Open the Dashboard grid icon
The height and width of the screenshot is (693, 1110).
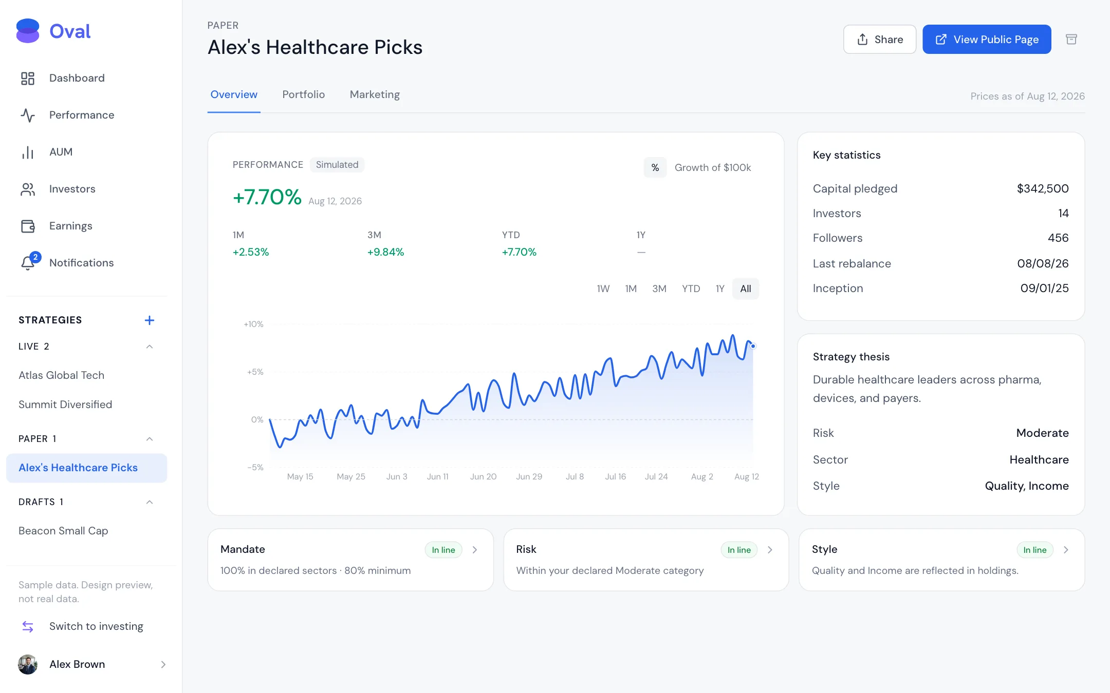28,78
